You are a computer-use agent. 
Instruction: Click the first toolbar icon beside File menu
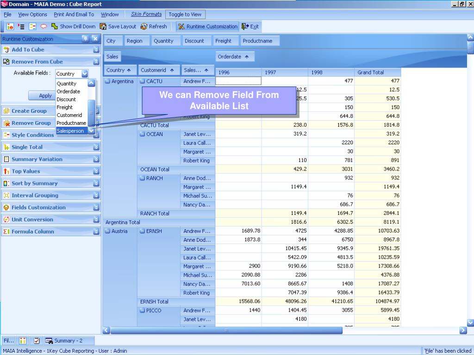10,26
